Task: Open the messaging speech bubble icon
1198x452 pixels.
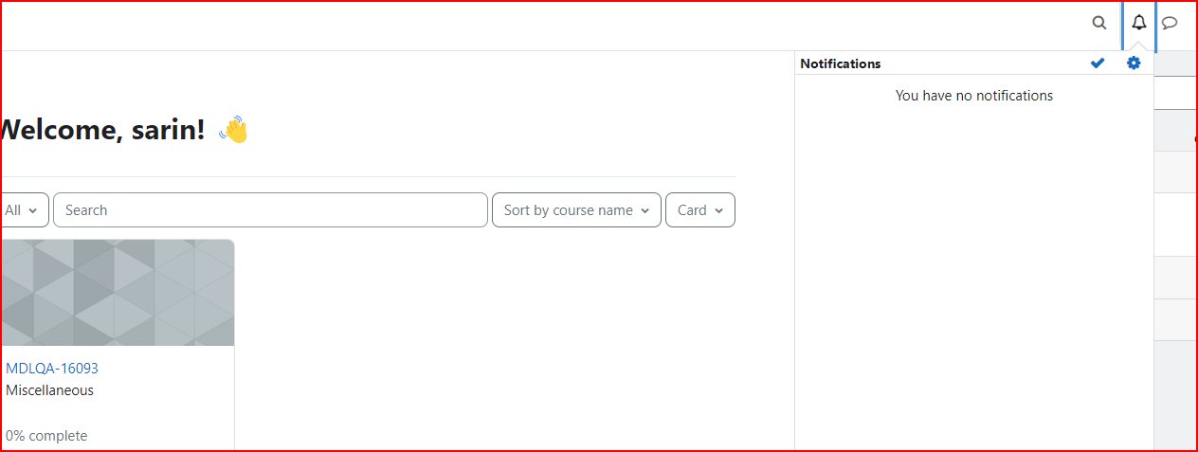Action: [x=1171, y=23]
